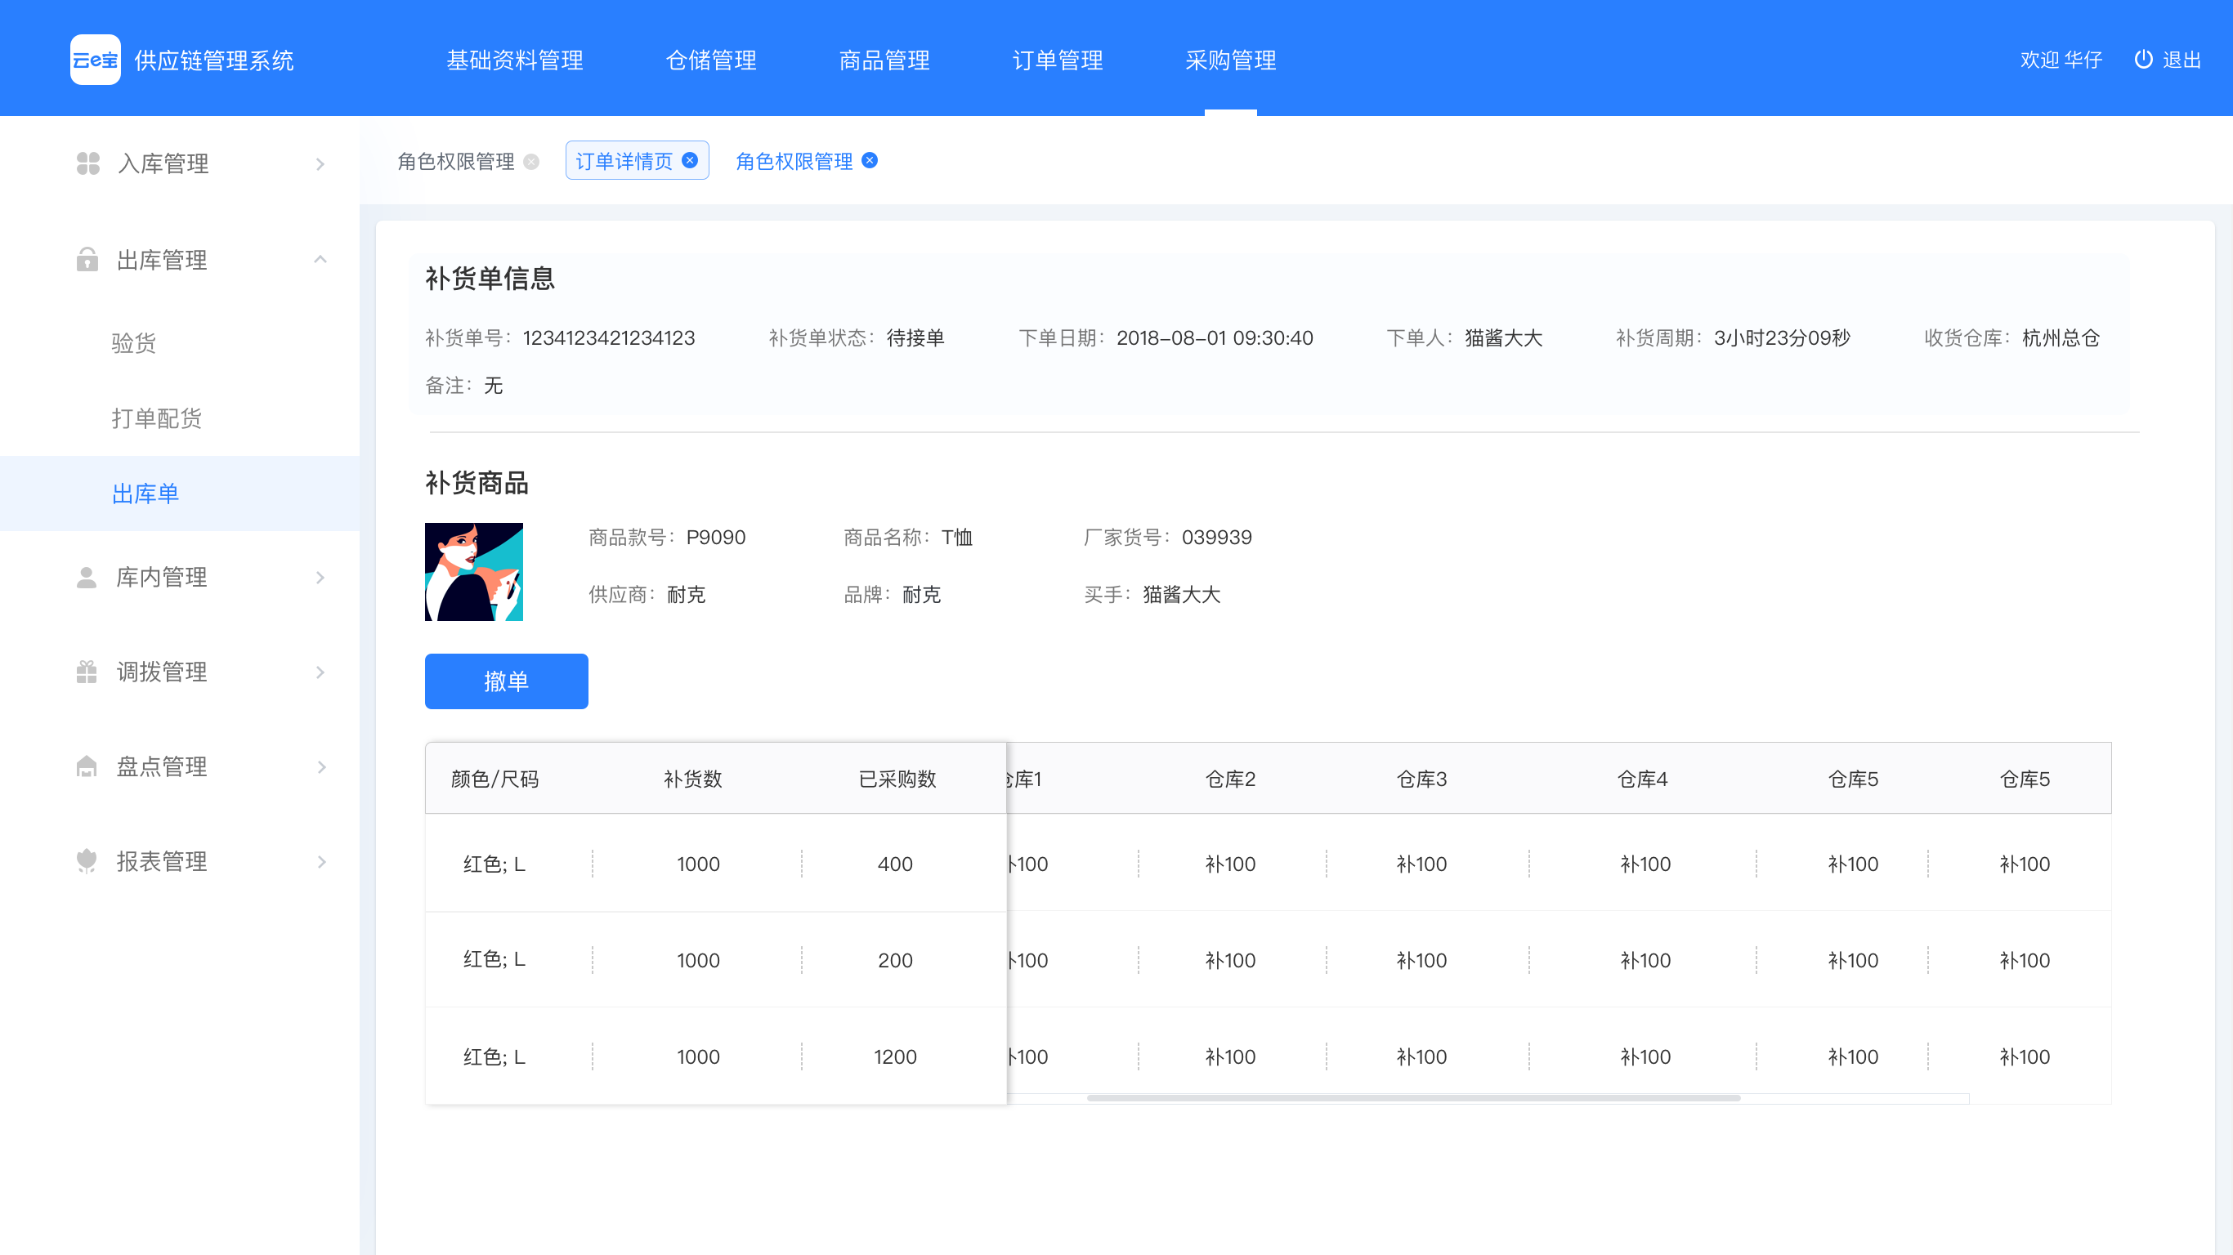Open the 订单管理 top menu
Screen dimensions: 2233x1255
tap(1058, 60)
